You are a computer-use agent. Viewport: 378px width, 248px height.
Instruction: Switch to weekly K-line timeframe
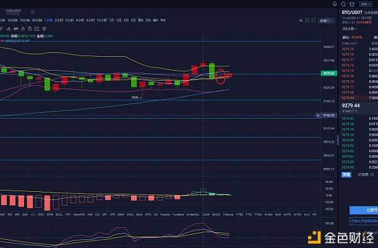point(140,20)
